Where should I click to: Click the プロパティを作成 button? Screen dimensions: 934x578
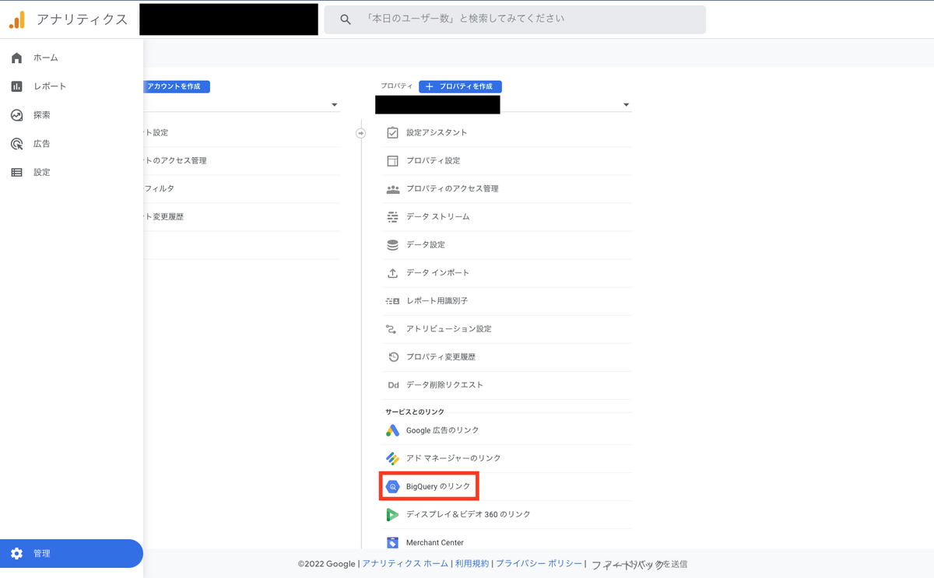point(460,86)
